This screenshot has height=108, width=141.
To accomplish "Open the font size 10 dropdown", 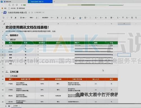I will [52, 18].
